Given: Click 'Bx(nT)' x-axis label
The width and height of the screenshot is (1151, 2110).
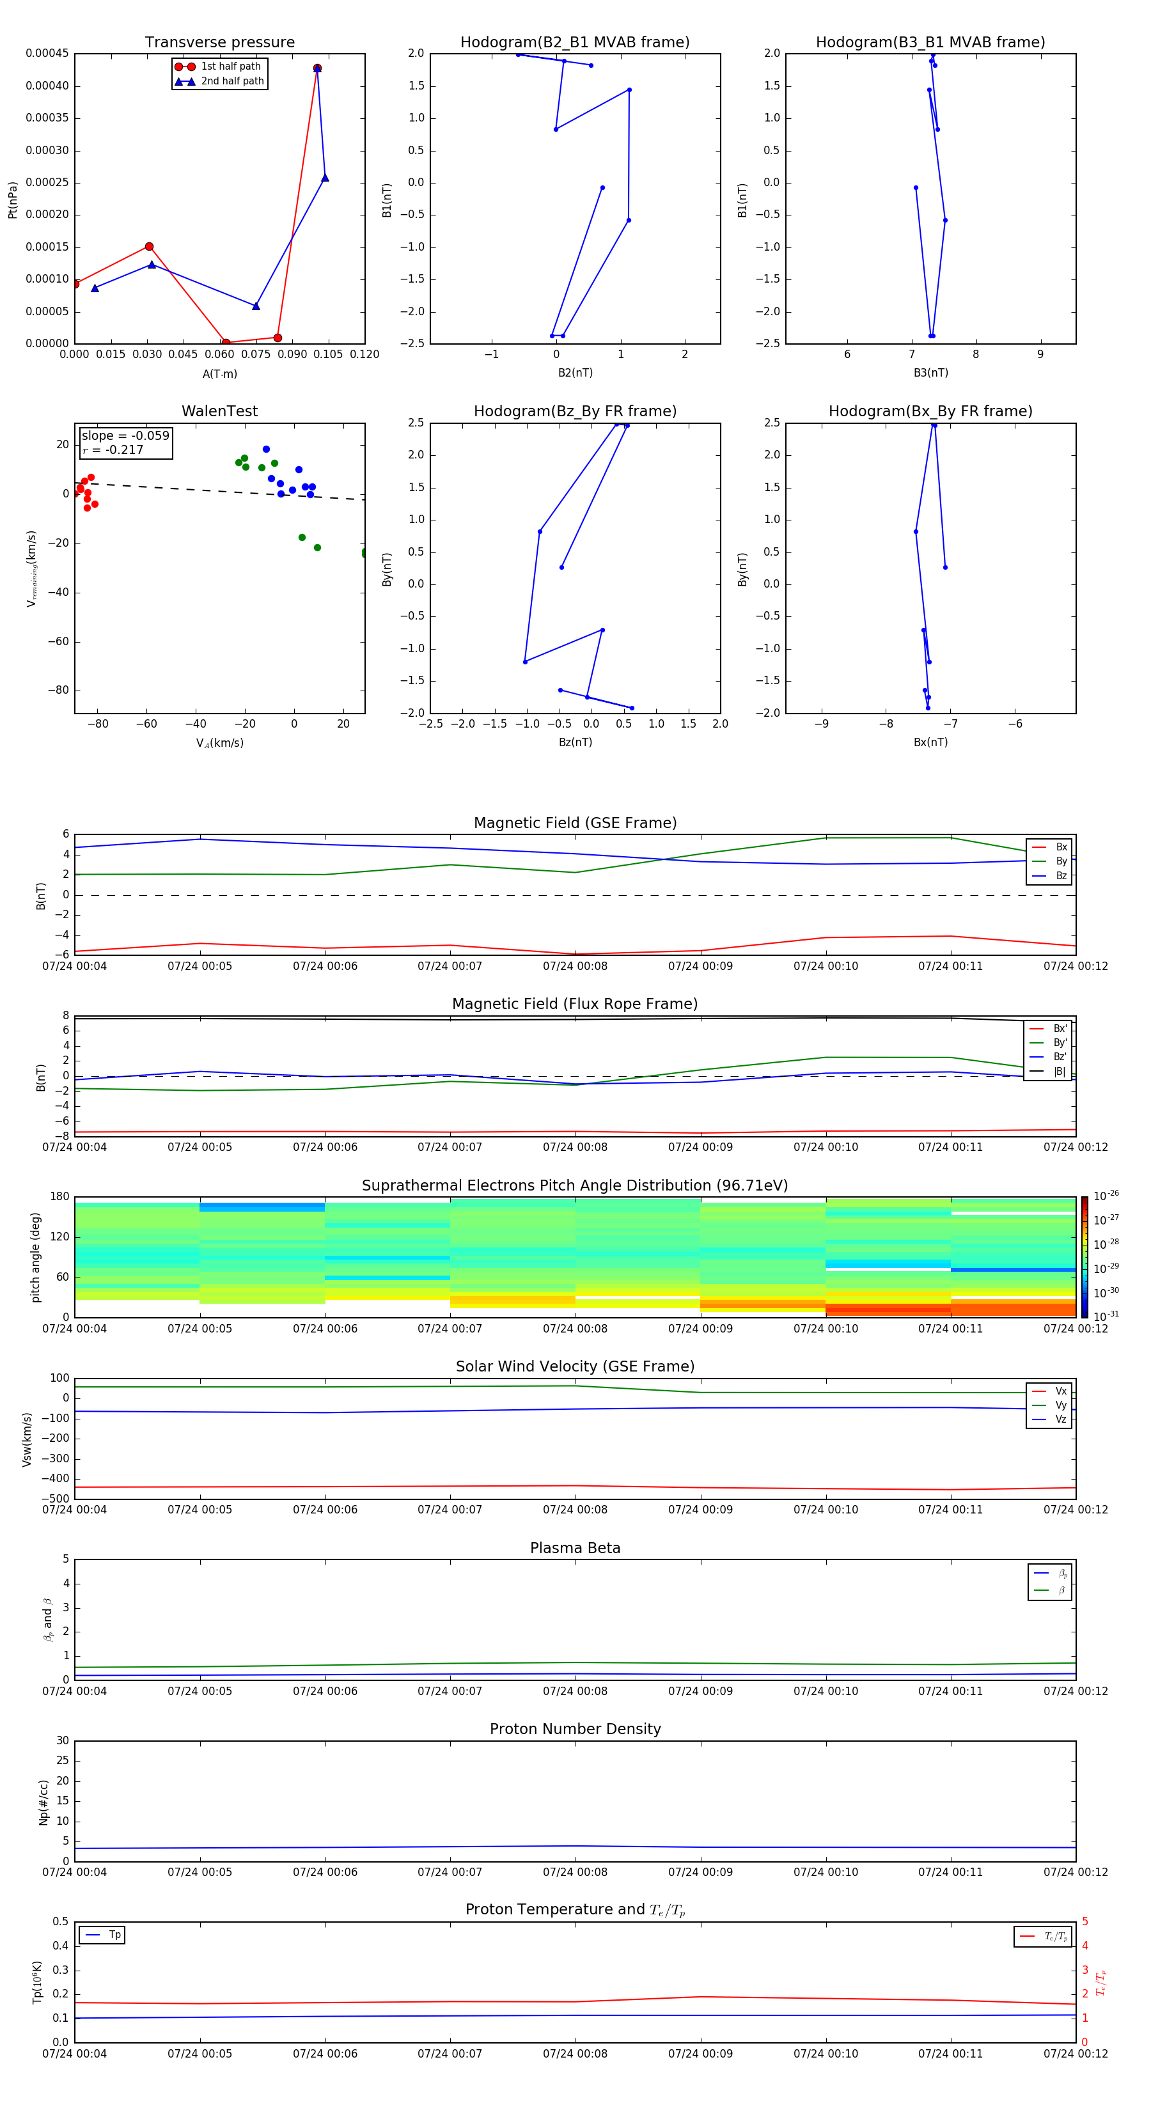Looking at the screenshot, I should pyautogui.click(x=930, y=743).
